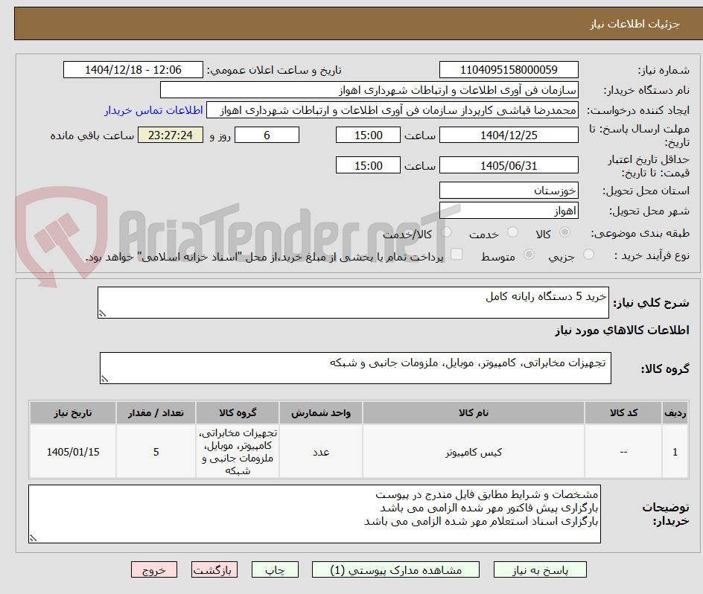Click the response deadline date 1404/12/25
Screen dimensions: 703x594
click(509, 135)
